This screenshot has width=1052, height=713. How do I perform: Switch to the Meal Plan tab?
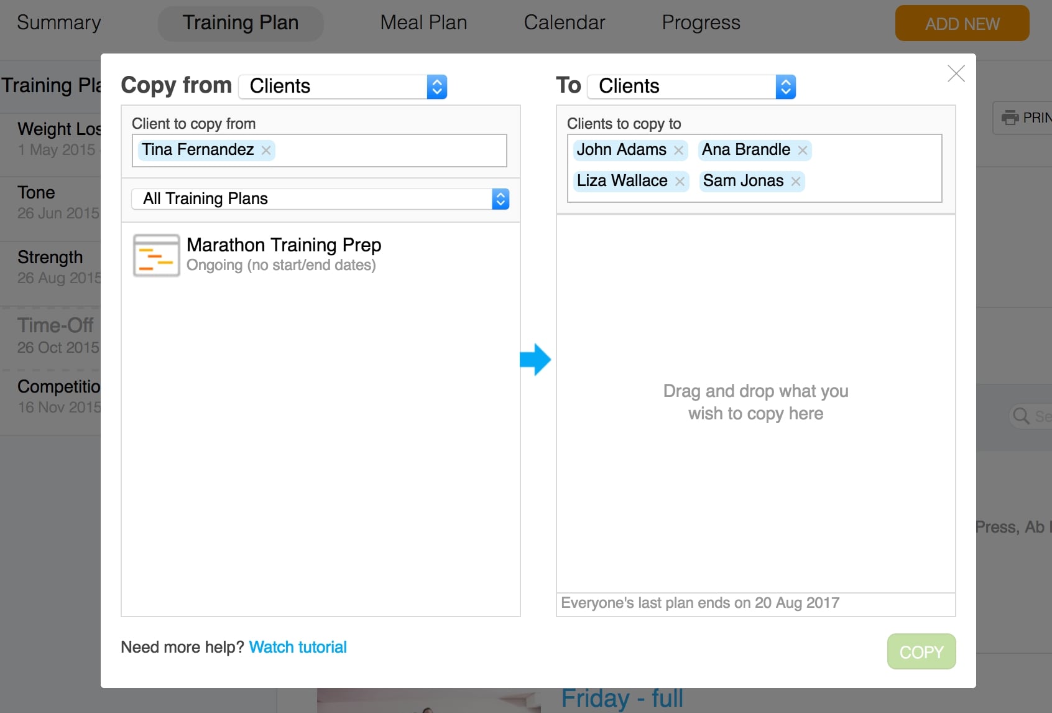[x=423, y=23]
